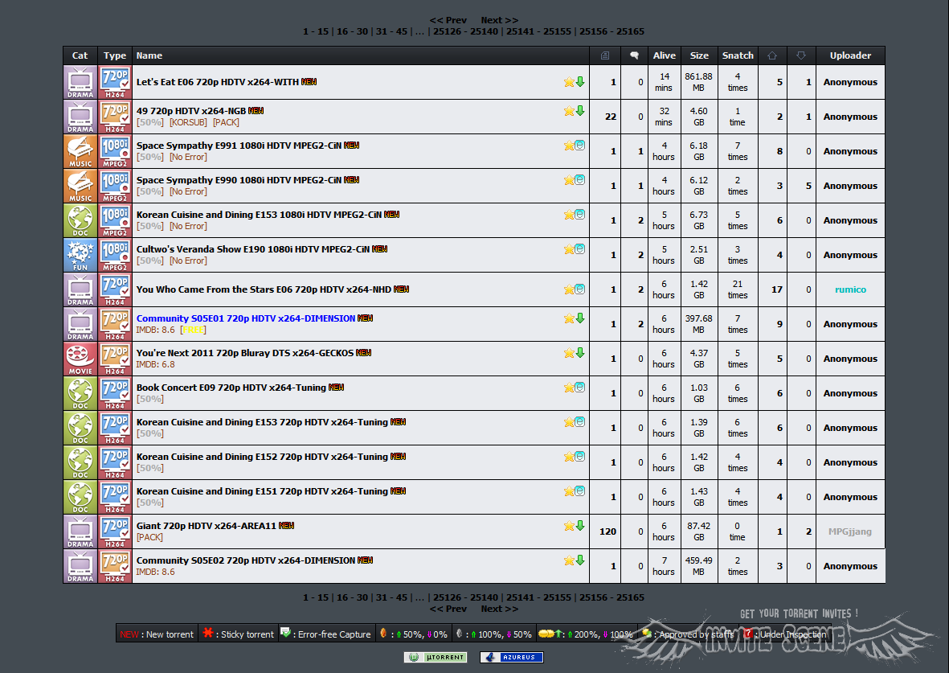949x673 pixels.
Task: Go to next page via top 'Next >>' link
Action: pos(499,20)
